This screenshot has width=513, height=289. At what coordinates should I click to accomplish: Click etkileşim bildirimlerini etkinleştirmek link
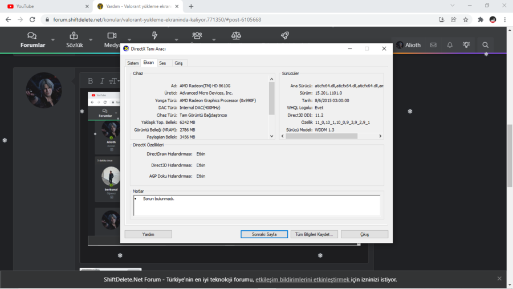[303, 279]
